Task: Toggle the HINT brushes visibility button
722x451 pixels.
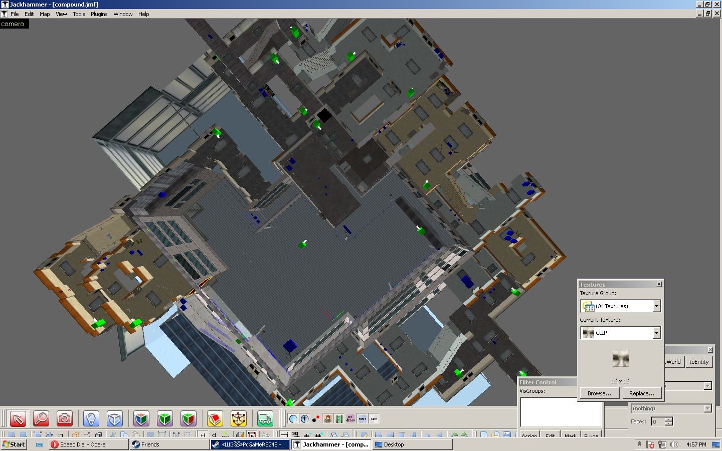Action: (362, 418)
